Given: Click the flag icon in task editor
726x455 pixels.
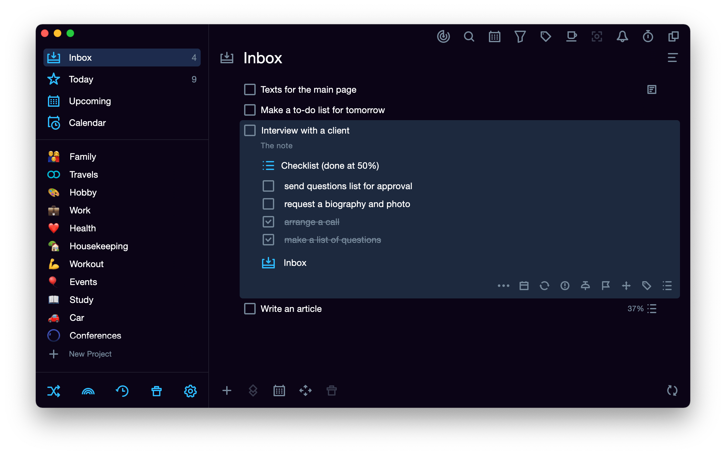Looking at the screenshot, I should tap(606, 286).
